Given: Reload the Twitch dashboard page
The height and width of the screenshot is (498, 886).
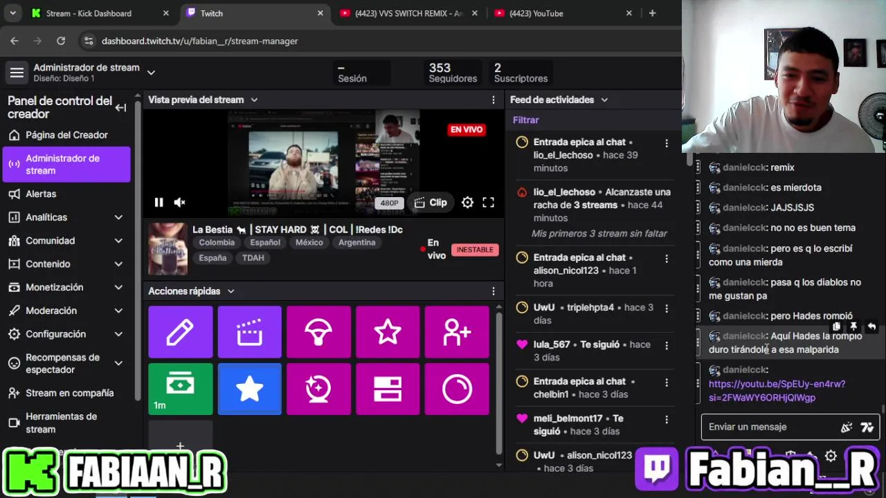Looking at the screenshot, I should 61,41.
